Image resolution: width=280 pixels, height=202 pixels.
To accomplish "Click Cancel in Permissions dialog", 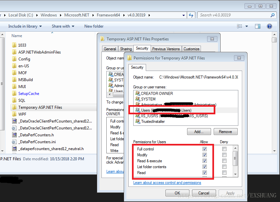I will tap(204, 193).
